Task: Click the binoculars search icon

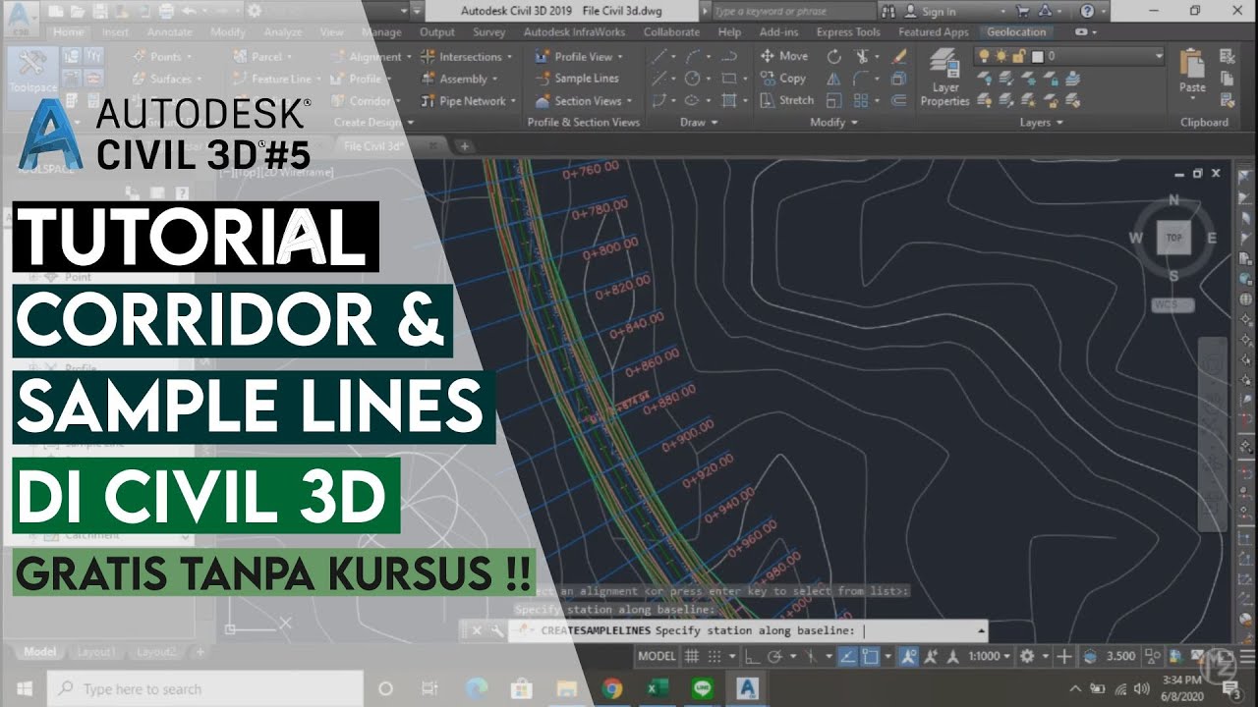Action: (889, 11)
